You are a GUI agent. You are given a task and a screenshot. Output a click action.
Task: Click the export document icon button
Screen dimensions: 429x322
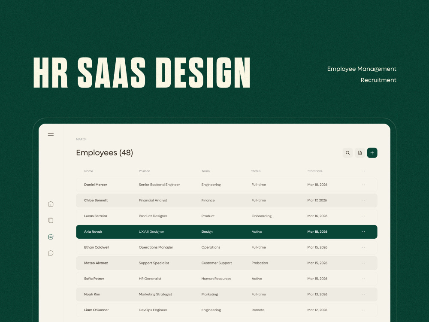tap(360, 153)
